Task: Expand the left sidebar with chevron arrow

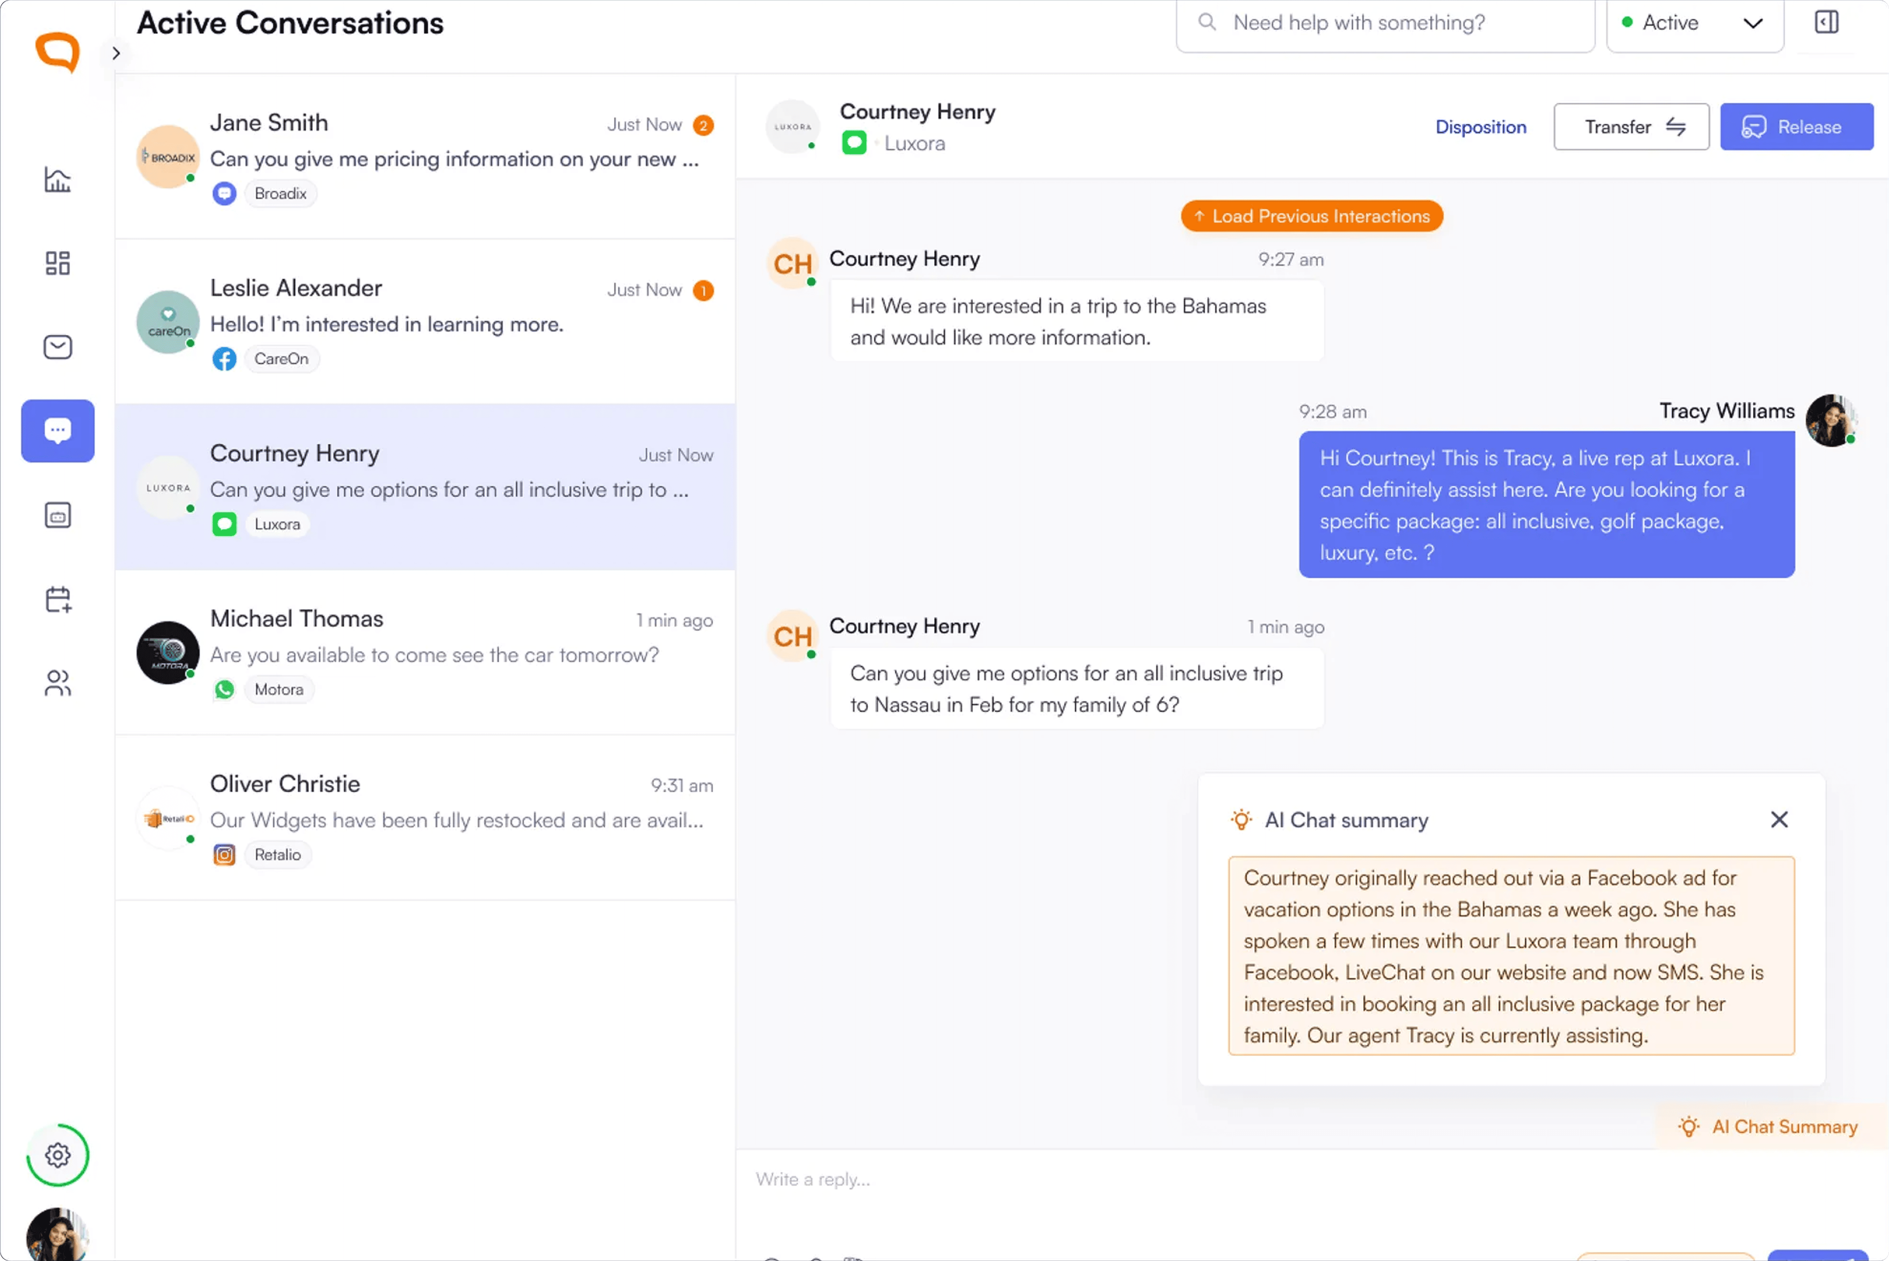Action: click(x=116, y=53)
